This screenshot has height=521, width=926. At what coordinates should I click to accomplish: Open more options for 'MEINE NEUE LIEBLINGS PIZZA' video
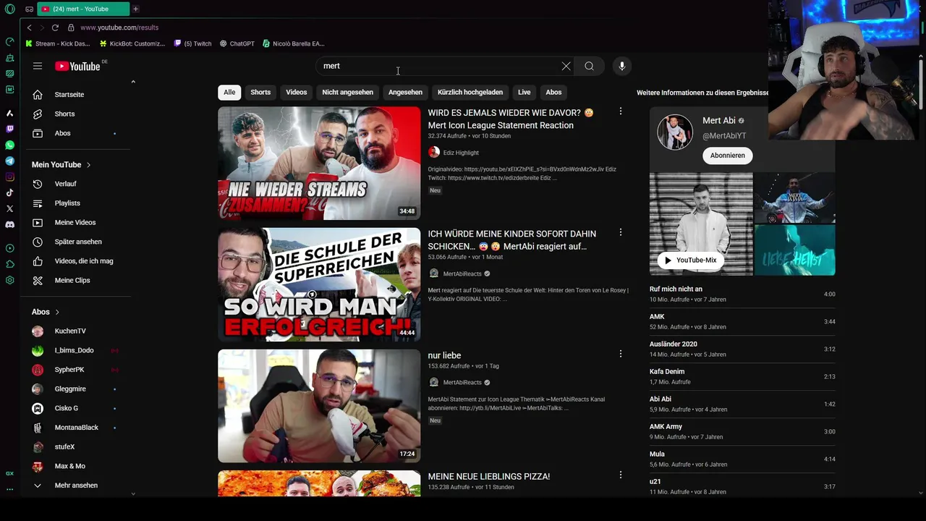[620, 475]
